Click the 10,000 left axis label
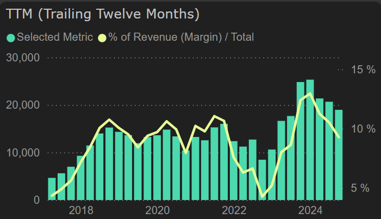 click(22, 153)
